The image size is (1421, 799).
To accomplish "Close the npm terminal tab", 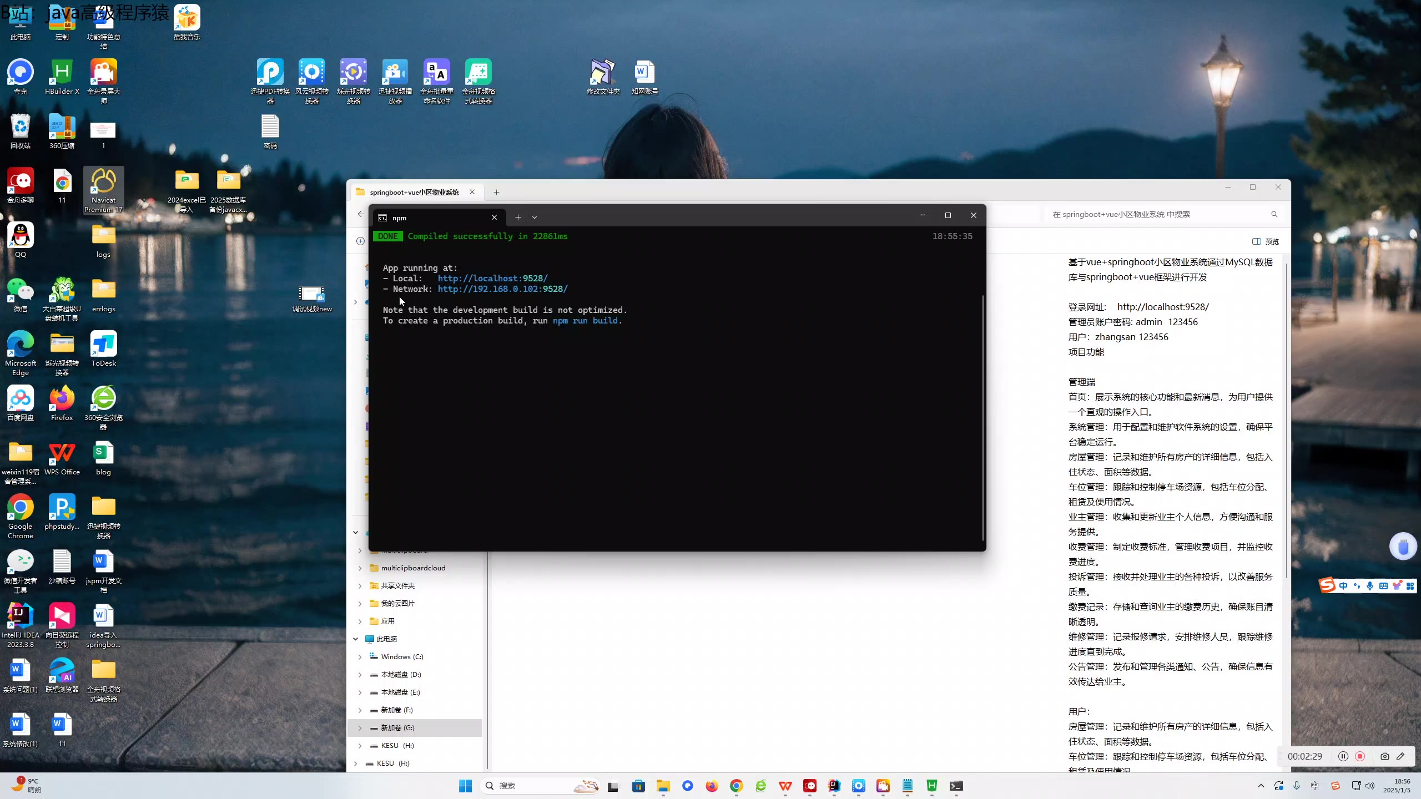I will pos(494,218).
